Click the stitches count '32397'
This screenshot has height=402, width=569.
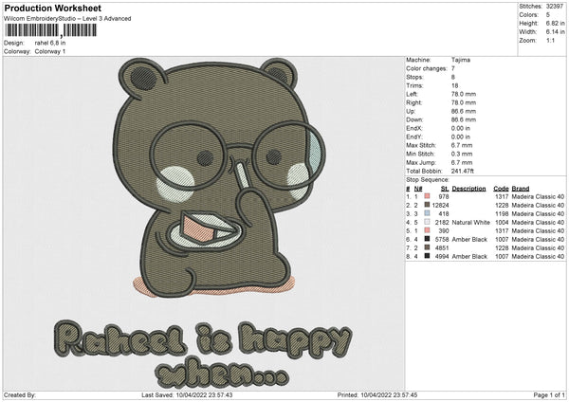tap(555, 7)
